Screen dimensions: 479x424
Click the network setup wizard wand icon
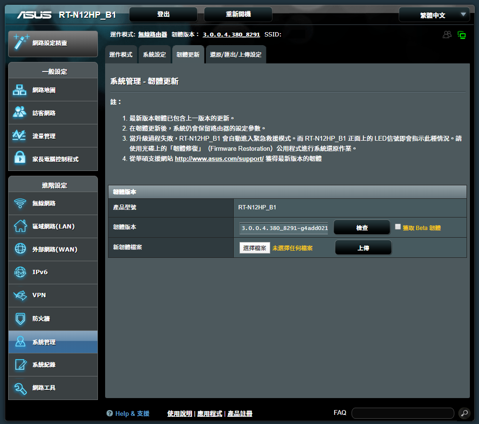21,42
